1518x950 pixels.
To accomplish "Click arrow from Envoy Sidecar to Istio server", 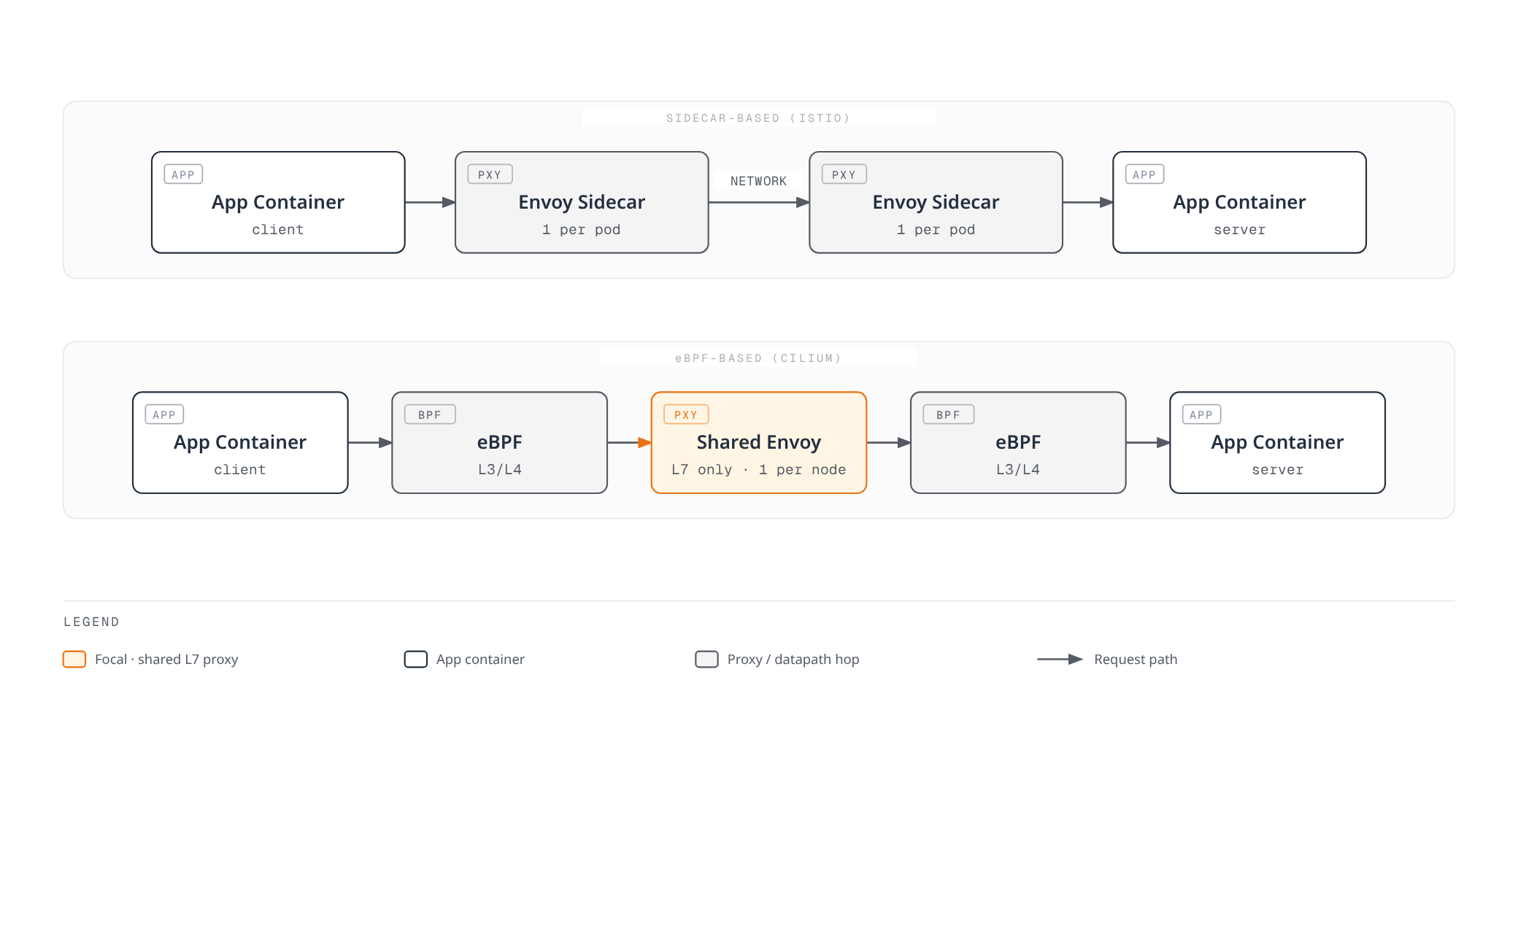I will pos(1088,202).
